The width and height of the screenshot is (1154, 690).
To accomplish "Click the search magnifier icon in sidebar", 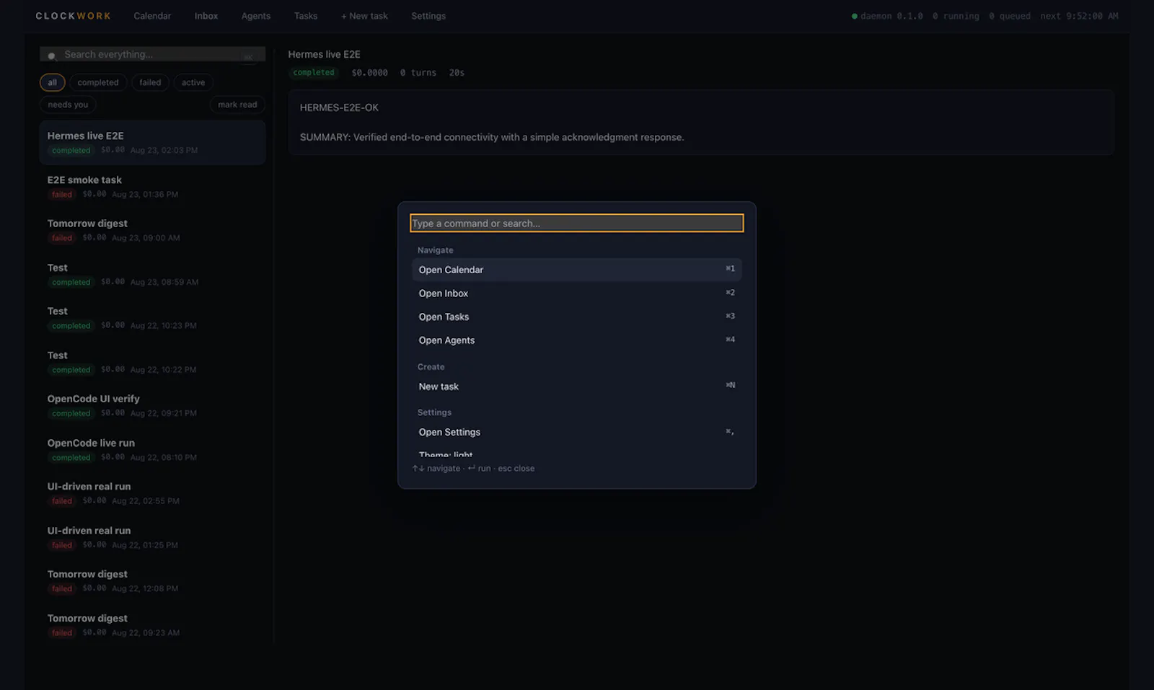I will [52, 56].
